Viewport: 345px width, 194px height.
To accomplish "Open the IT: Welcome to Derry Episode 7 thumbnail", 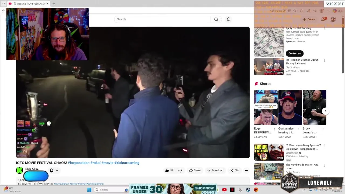I will tap(269, 152).
